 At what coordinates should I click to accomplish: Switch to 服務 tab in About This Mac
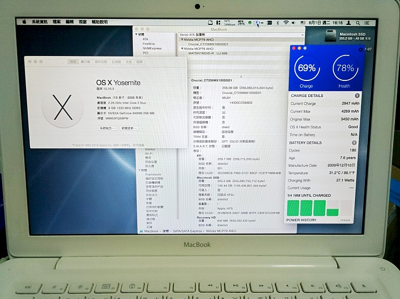[x=139, y=62]
